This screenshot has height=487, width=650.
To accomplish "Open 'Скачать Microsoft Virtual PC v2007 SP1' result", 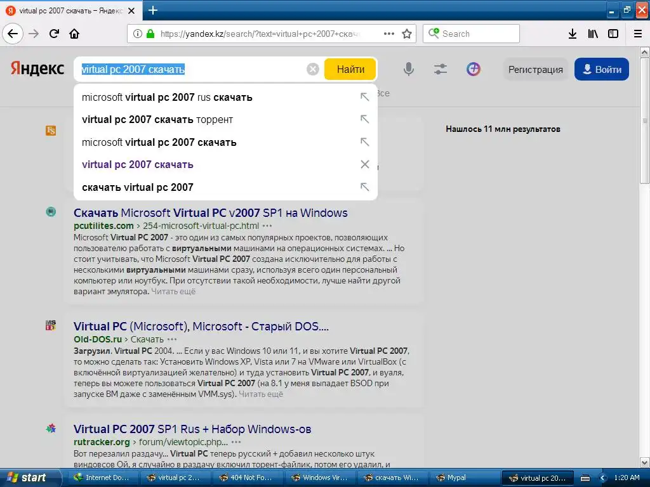I will (x=211, y=213).
